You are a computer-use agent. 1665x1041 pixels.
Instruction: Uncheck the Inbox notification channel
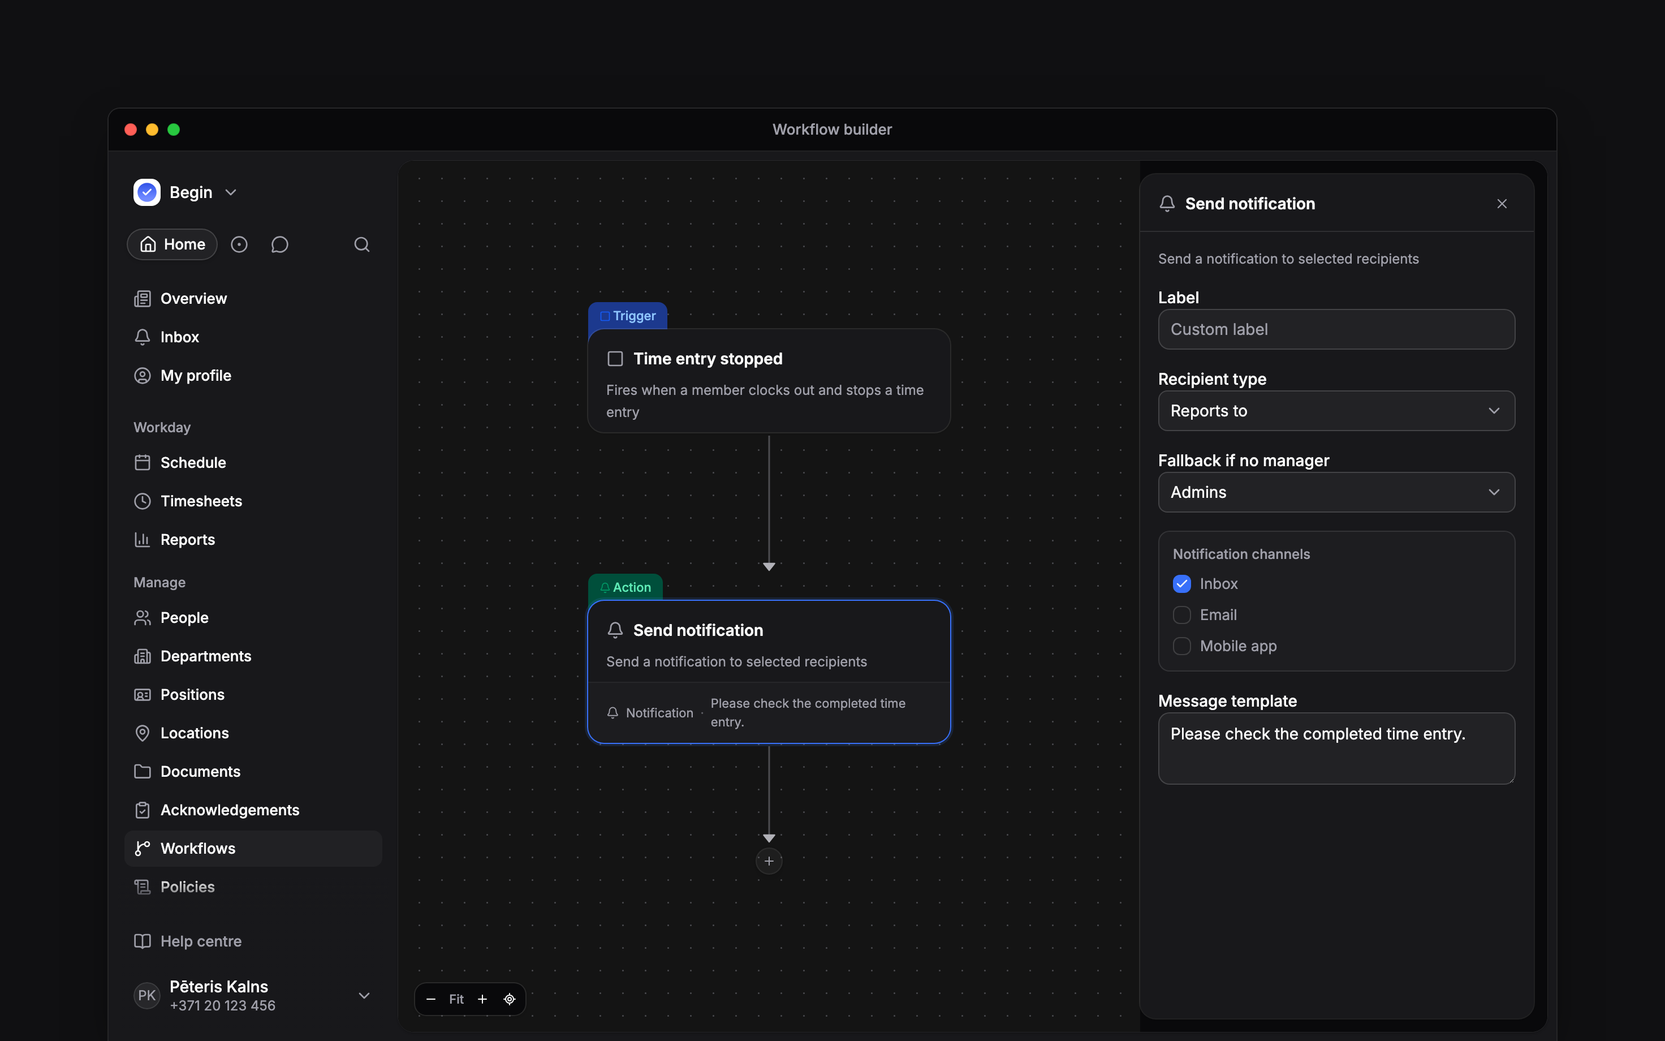1181,584
